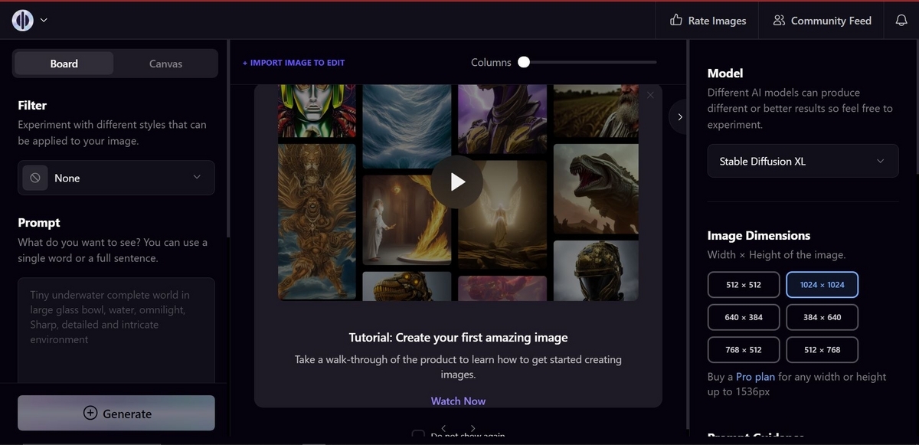This screenshot has height=445, width=919.
Task: Open the Playground logo menu
Action: (22, 20)
